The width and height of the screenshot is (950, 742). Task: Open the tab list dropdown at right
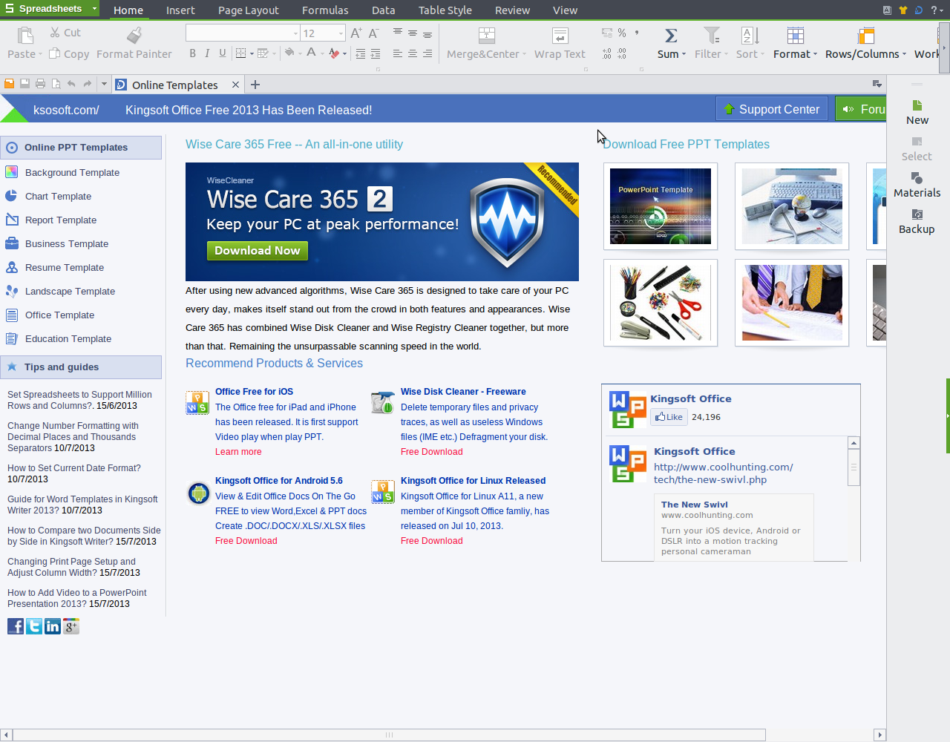coord(877,84)
